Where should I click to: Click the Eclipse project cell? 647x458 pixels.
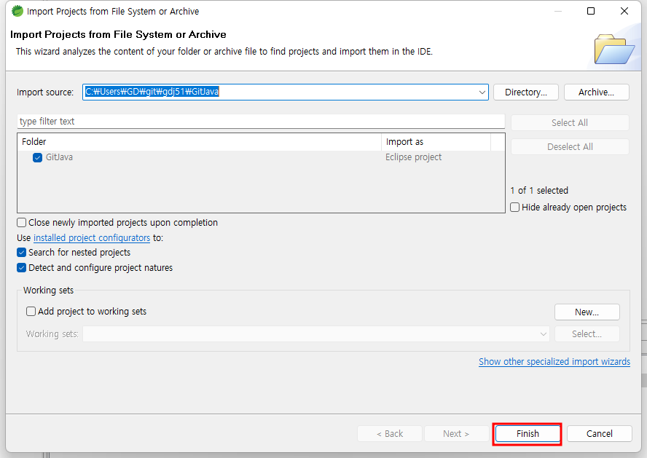pos(413,157)
